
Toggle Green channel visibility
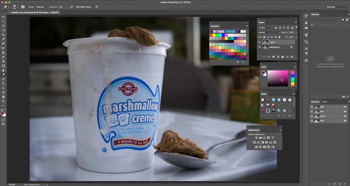click(312, 116)
